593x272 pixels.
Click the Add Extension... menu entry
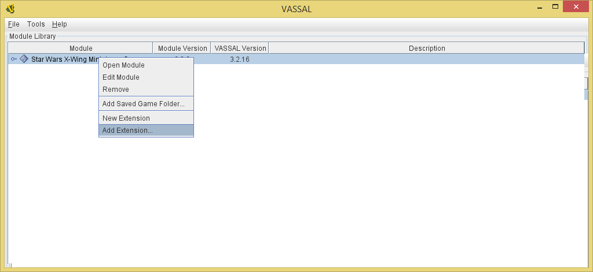click(127, 131)
